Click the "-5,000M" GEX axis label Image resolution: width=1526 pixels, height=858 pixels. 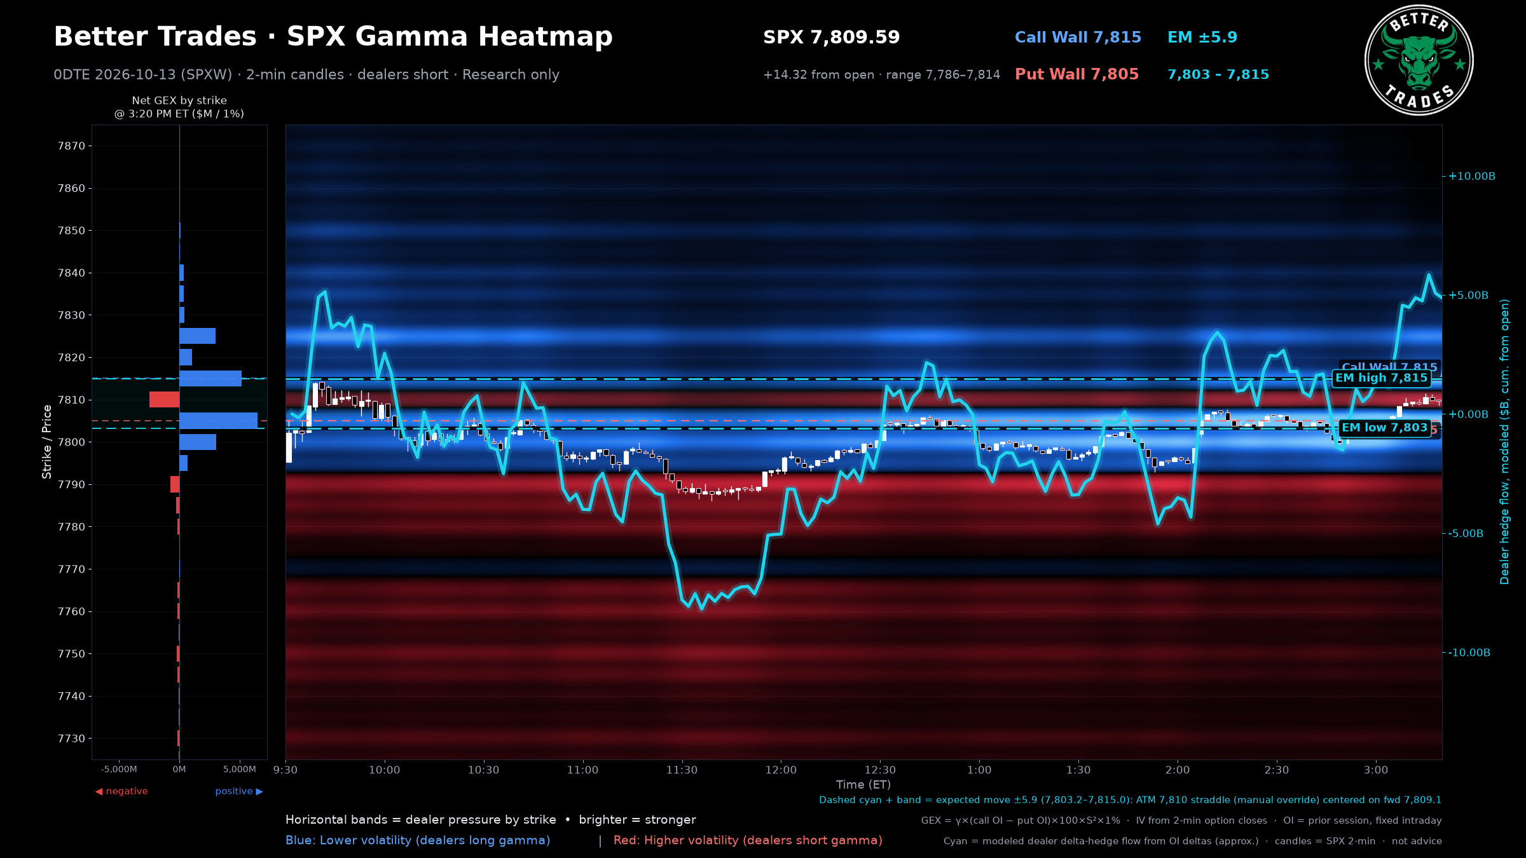tap(119, 770)
